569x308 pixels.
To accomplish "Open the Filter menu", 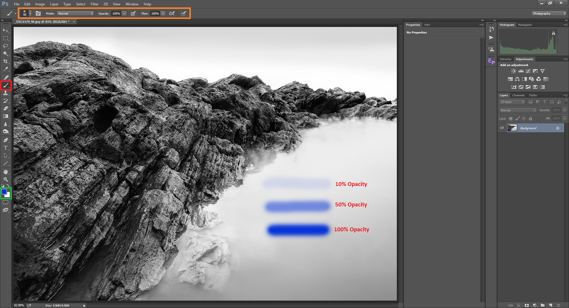I will pyautogui.click(x=95, y=4).
